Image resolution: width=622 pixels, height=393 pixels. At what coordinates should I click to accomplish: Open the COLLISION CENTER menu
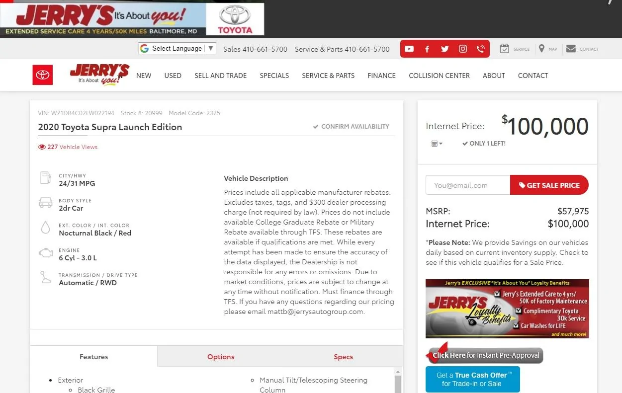[440, 76]
